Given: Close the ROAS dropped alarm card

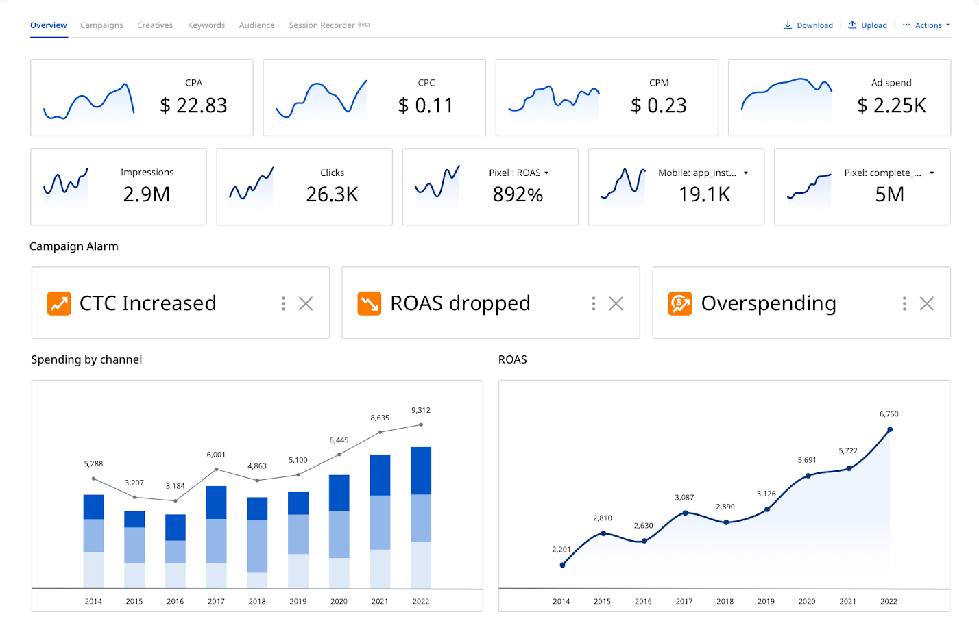Looking at the screenshot, I should pos(616,303).
